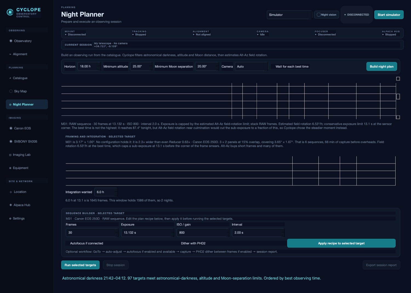Click the Canon EOS sidebar icon
The width and height of the screenshot is (411, 293).
tap(11, 128)
